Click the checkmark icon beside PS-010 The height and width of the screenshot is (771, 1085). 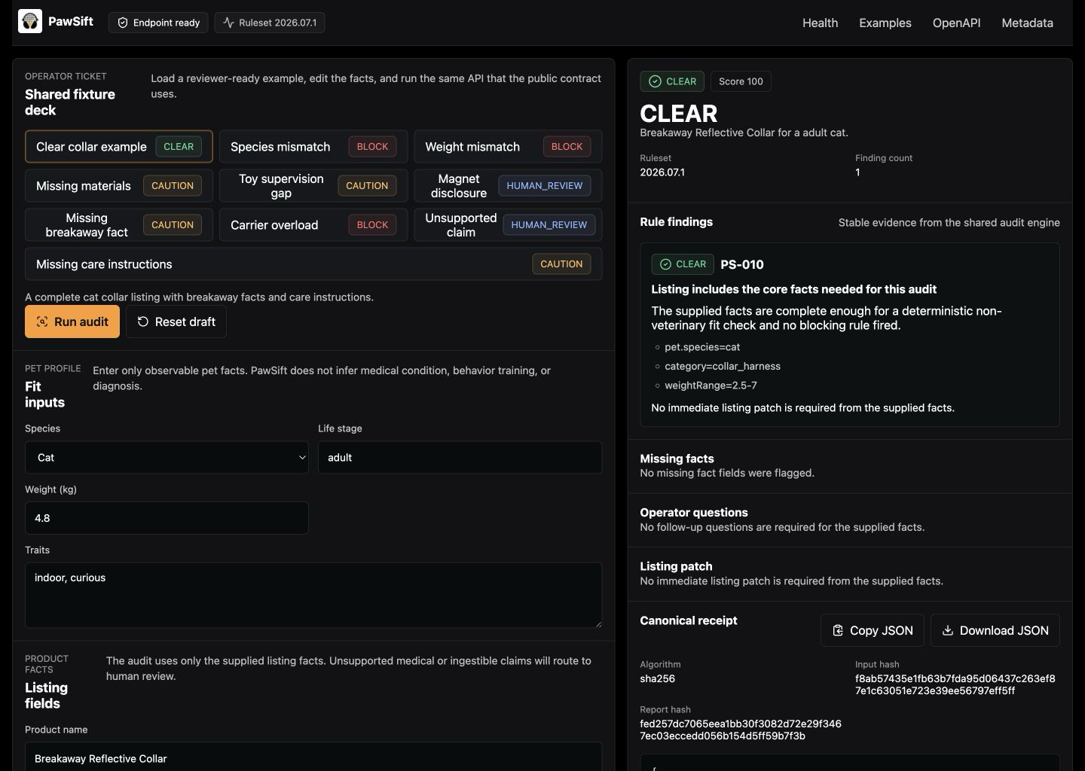[x=665, y=264]
